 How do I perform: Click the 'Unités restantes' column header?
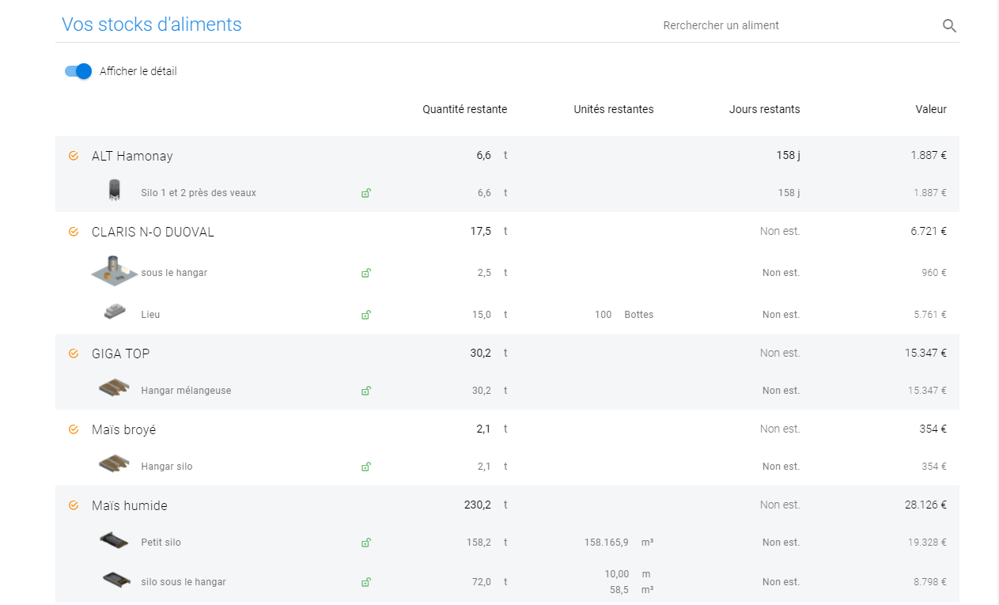[614, 110]
